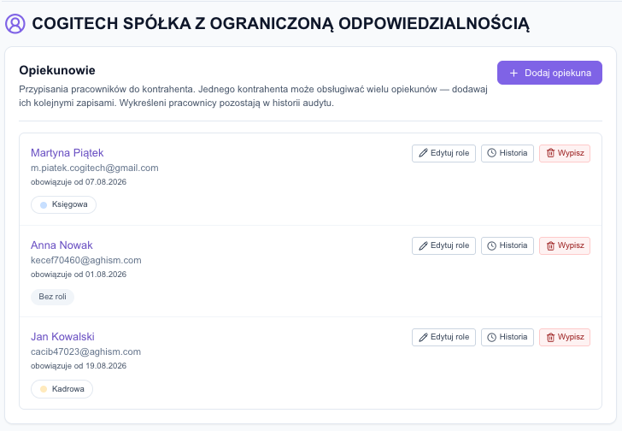Click the blue dot on Księgowa badge
622x431 pixels.
coord(44,205)
